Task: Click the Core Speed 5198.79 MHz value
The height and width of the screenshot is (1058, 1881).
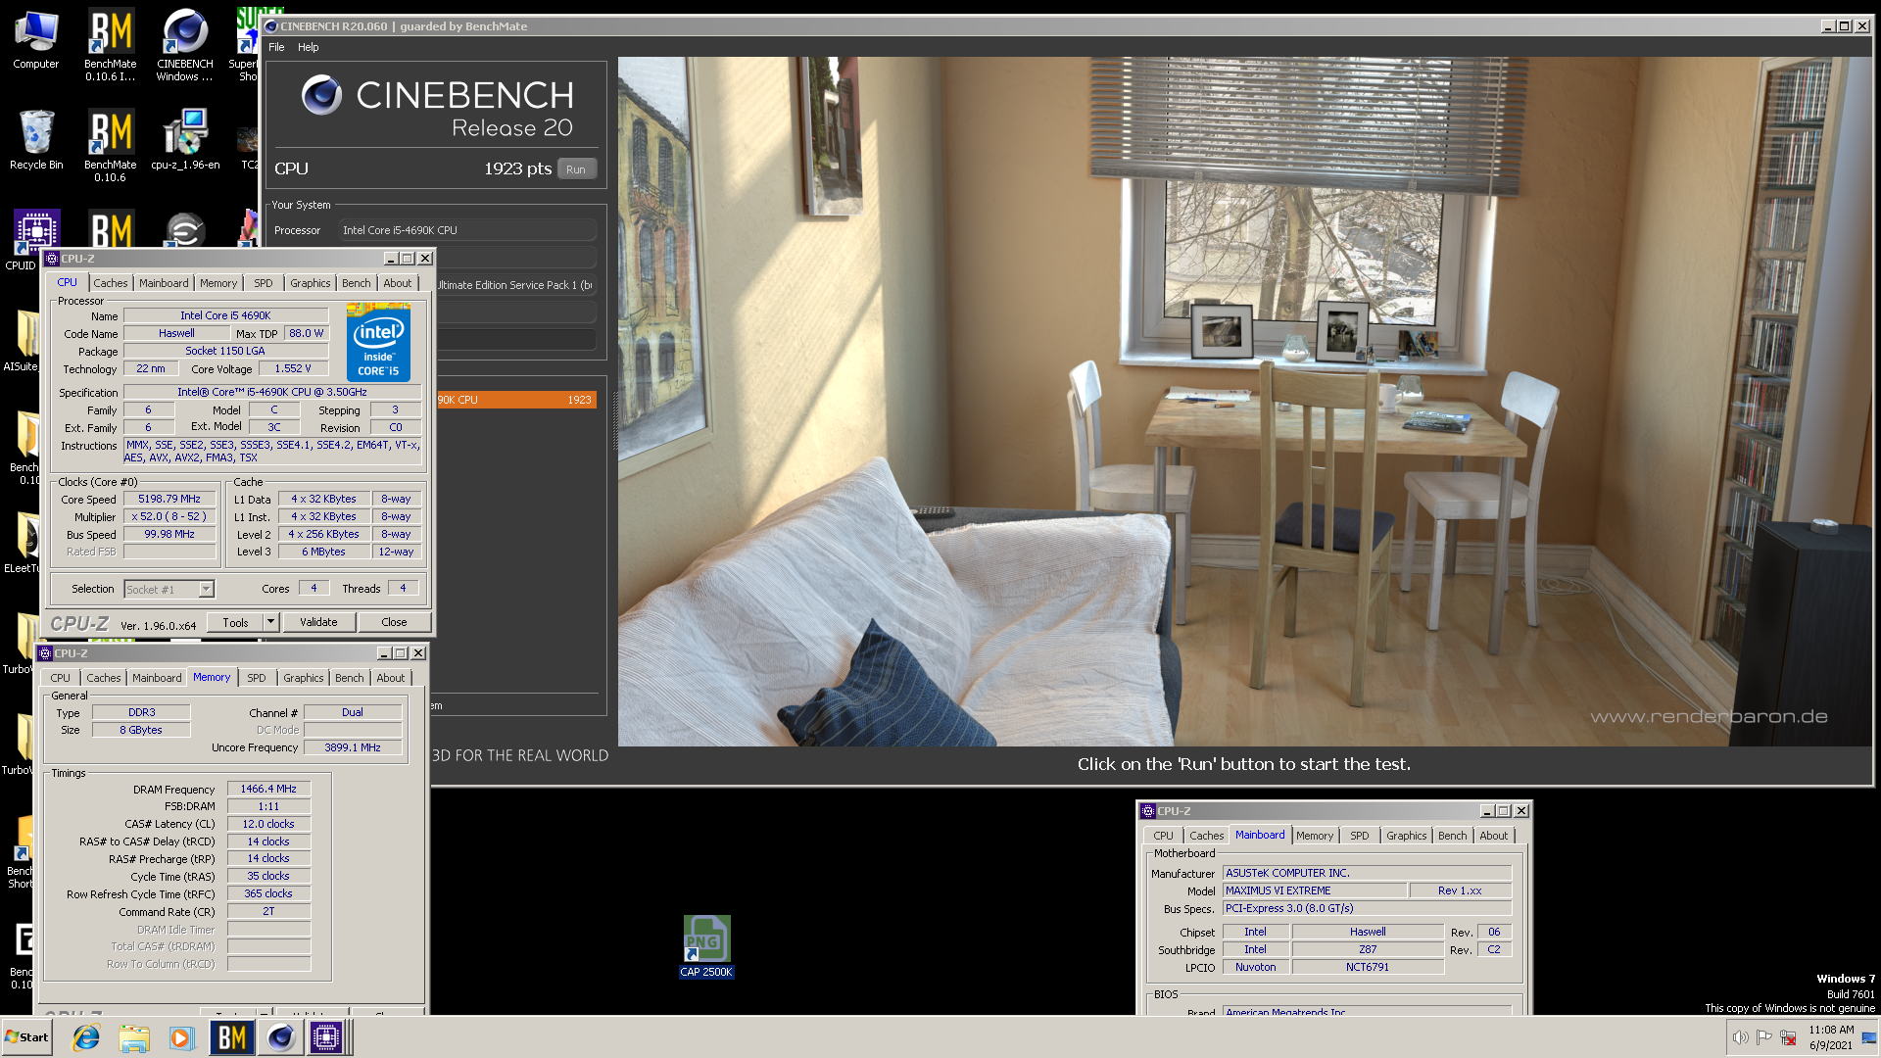Action: 169,499
